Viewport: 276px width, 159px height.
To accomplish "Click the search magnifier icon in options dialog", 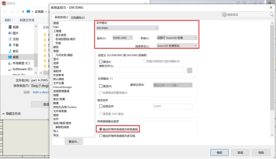I will coord(272,14).
